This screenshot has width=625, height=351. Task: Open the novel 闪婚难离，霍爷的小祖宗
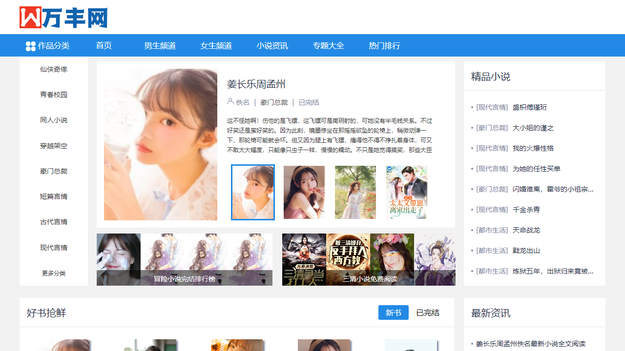(x=553, y=189)
